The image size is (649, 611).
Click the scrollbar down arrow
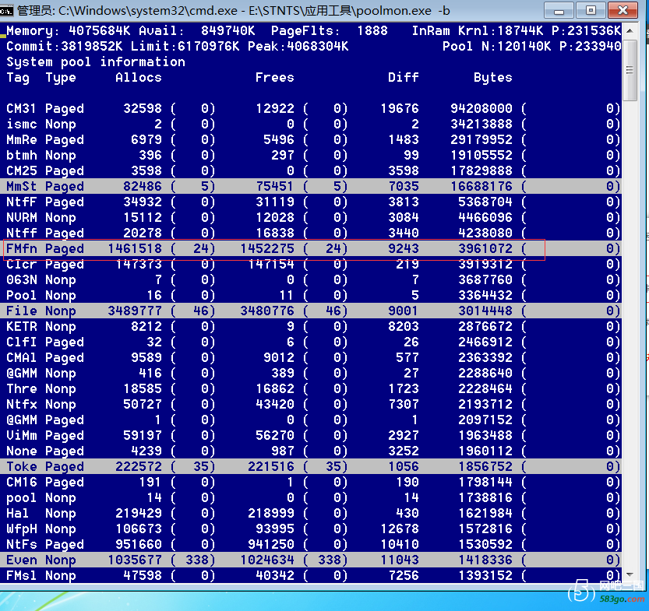pos(630,574)
